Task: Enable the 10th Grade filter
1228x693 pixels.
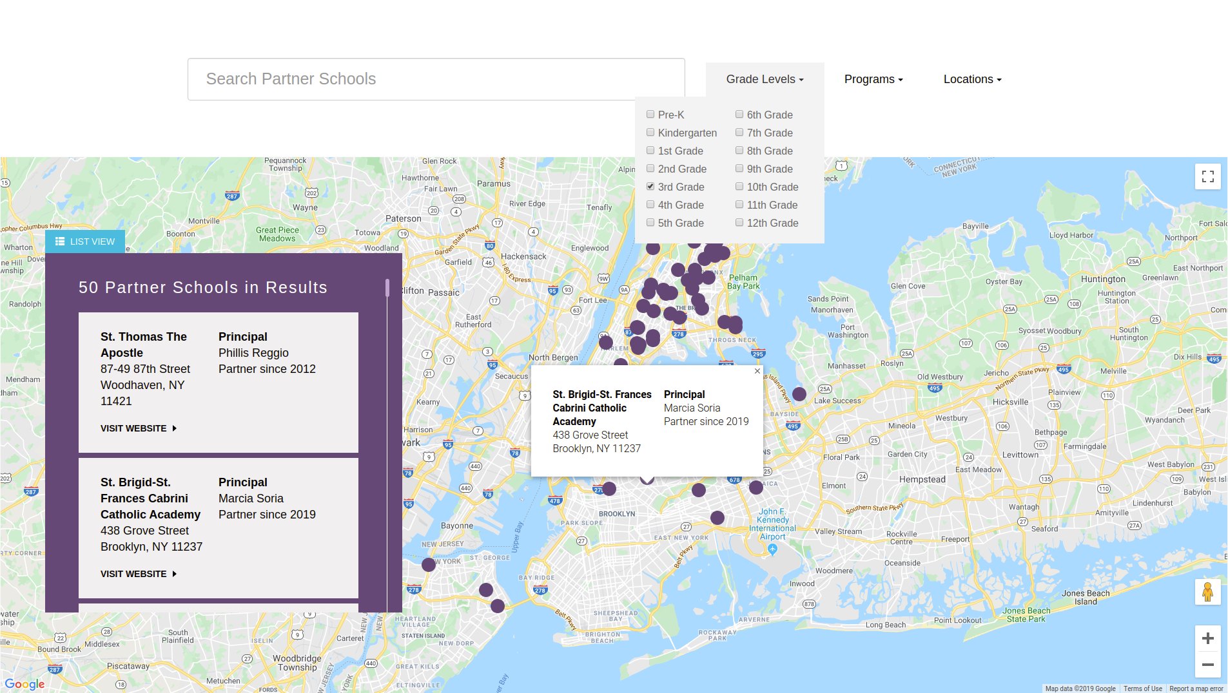Action: [739, 186]
